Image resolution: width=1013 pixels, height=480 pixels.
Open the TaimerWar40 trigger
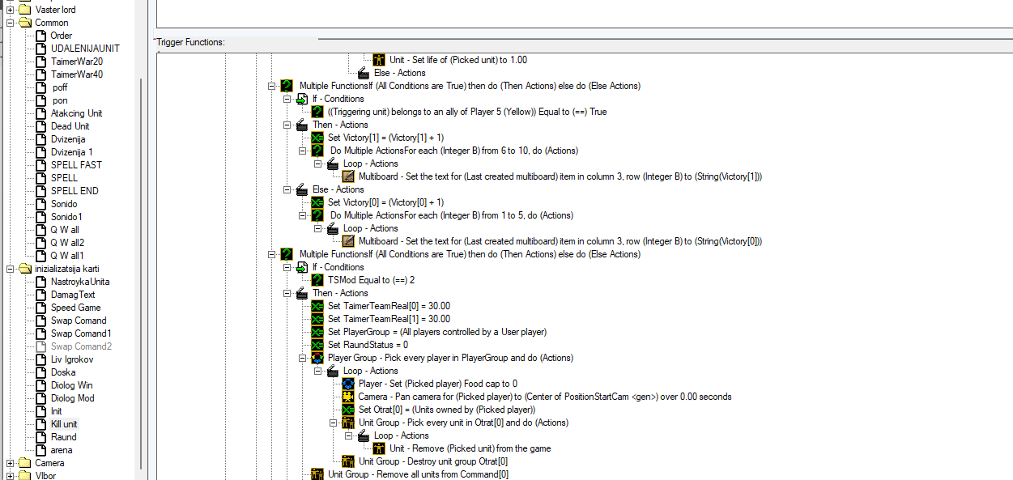coord(76,74)
